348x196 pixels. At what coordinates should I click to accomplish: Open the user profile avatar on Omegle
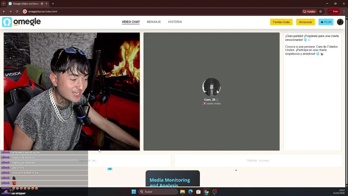tap(340, 22)
